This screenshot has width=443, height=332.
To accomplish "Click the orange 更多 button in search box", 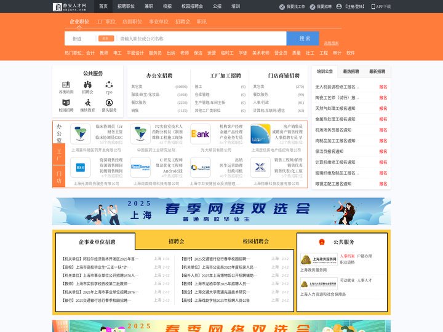I will point(106,38).
